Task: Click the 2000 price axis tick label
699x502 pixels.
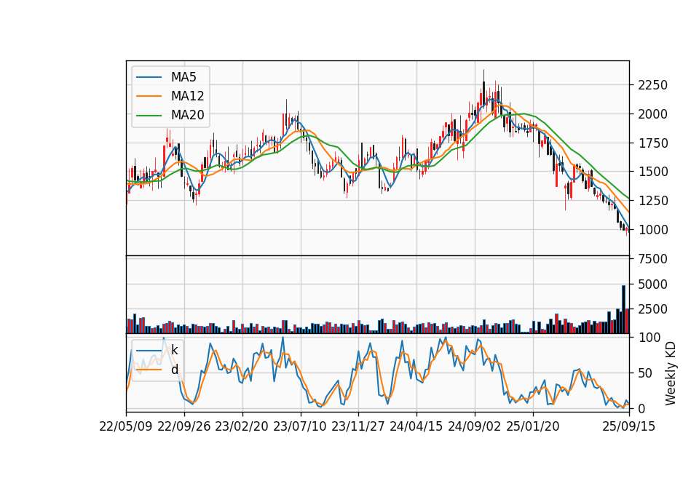Action: [x=652, y=114]
